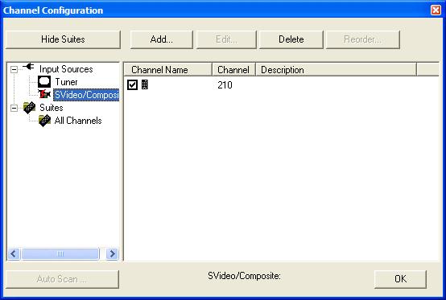Confirm with the OK button
Image resolution: width=446 pixels, height=300 pixels.
tap(400, 279)
